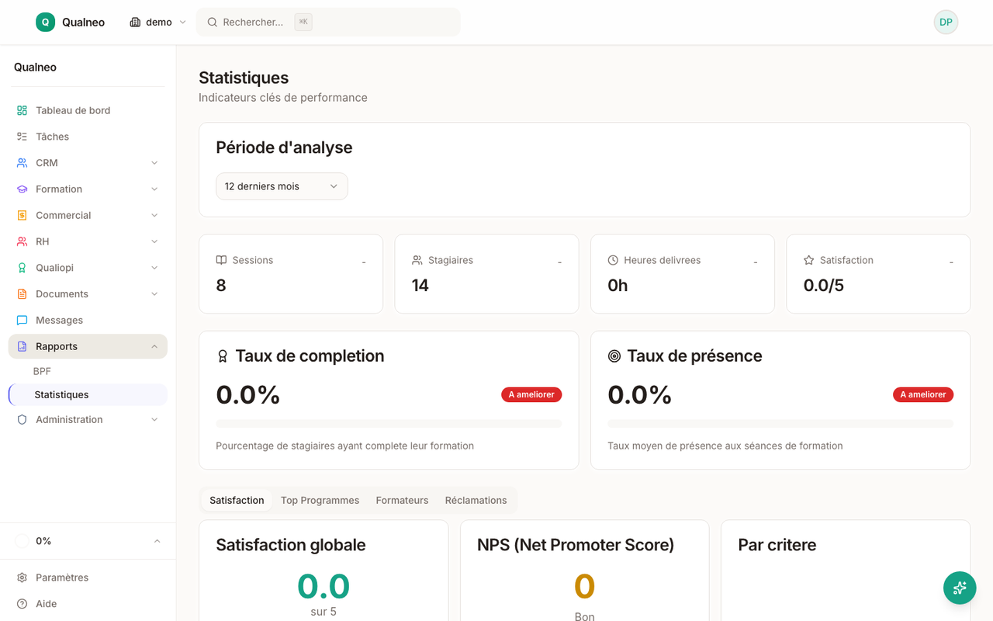Select the Statistiques submenu item
The width and height of the screenshot is (993, 621).
click(88, 394)
